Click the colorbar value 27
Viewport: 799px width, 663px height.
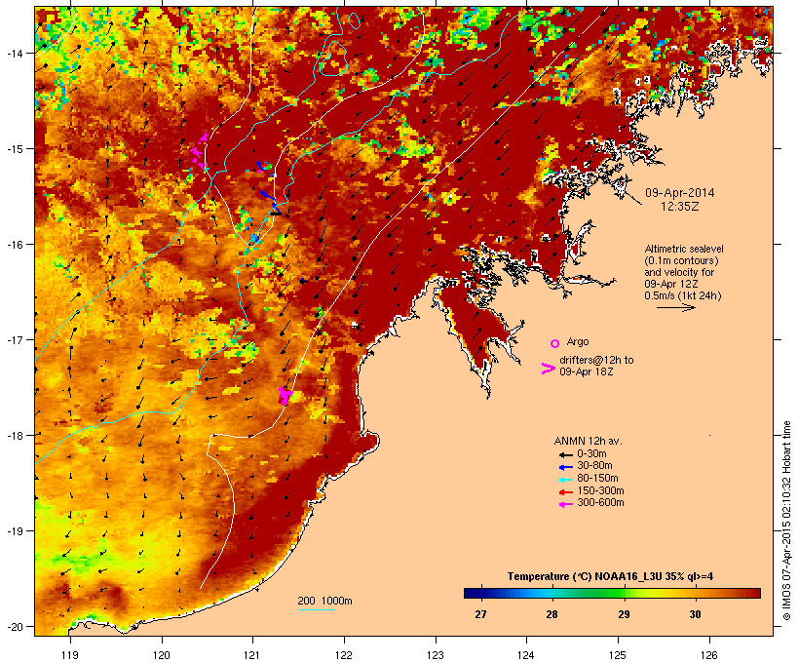click(480, 614)
